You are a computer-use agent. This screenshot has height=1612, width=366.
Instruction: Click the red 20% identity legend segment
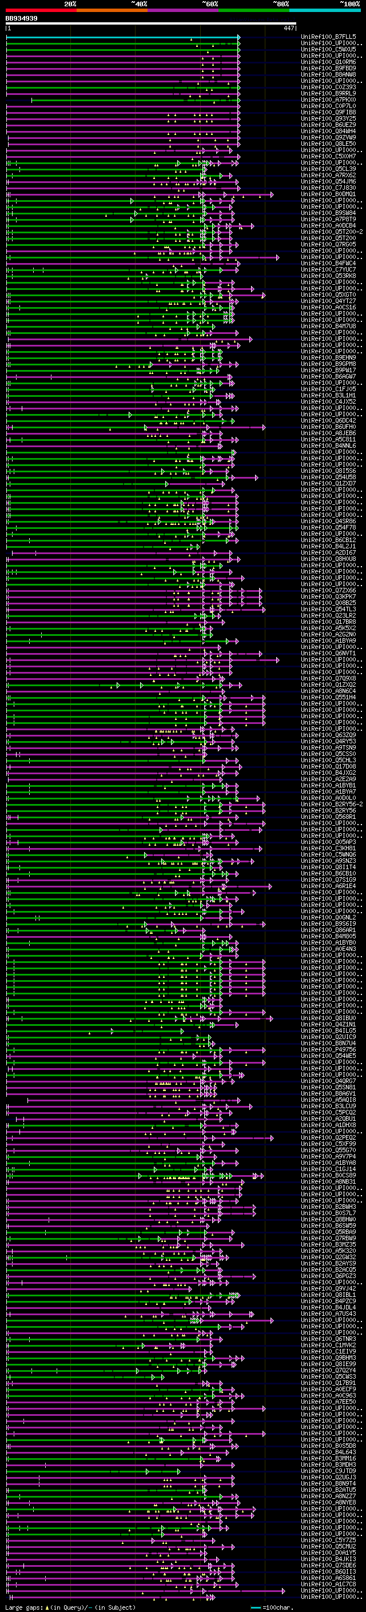(41, 10)
